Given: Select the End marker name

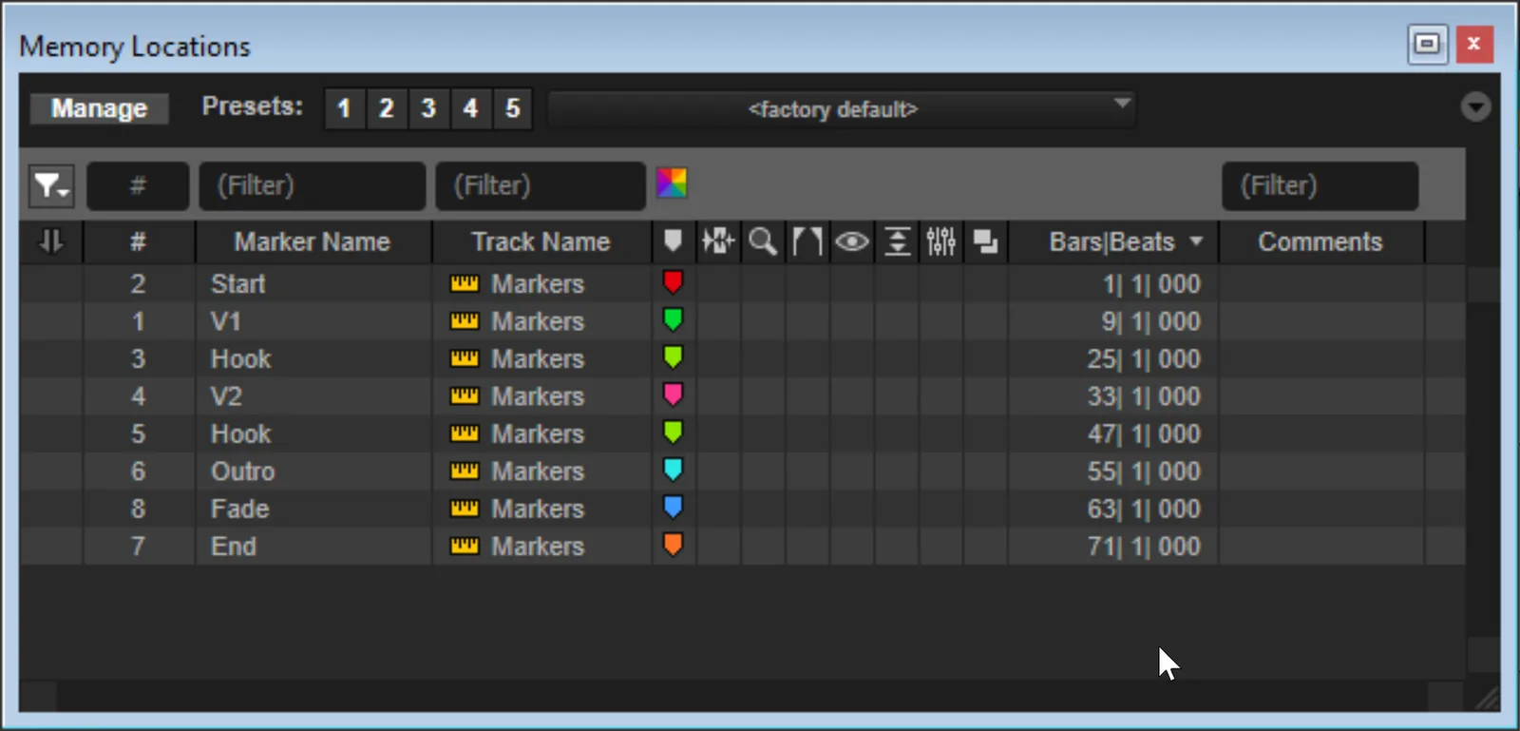Looking at the screenshot, I should [x=233, y=547].
